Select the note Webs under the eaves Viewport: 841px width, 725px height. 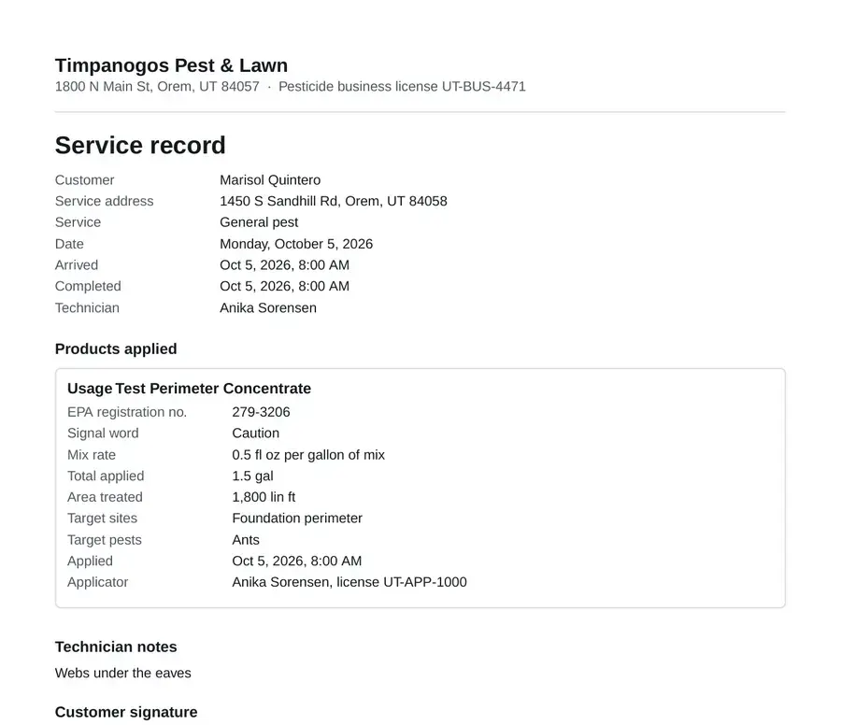tap(122, 673)
